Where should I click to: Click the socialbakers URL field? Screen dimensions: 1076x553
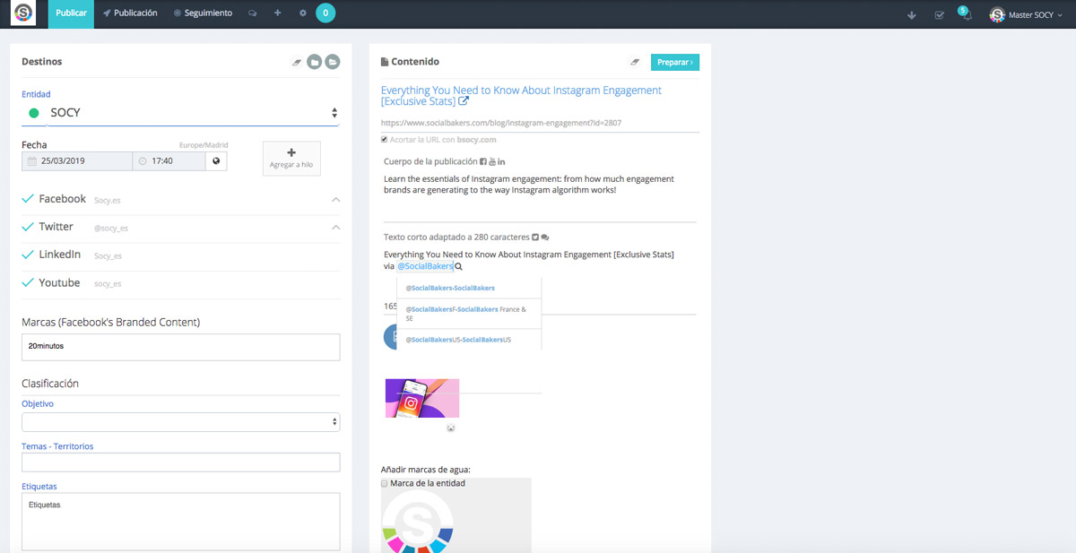(x=540, y=123)
